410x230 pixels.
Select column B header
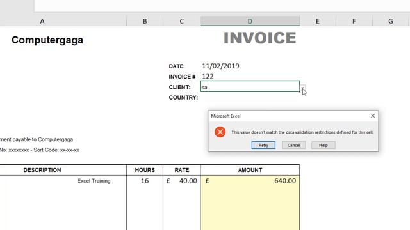click(x=145, y=21)
